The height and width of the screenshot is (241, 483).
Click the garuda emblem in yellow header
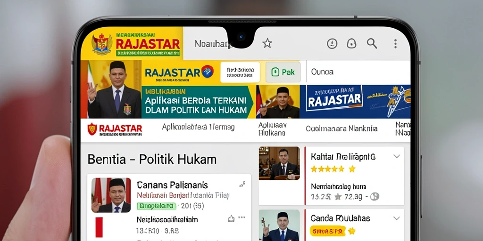pyautogui.click(x=102, y=44)
